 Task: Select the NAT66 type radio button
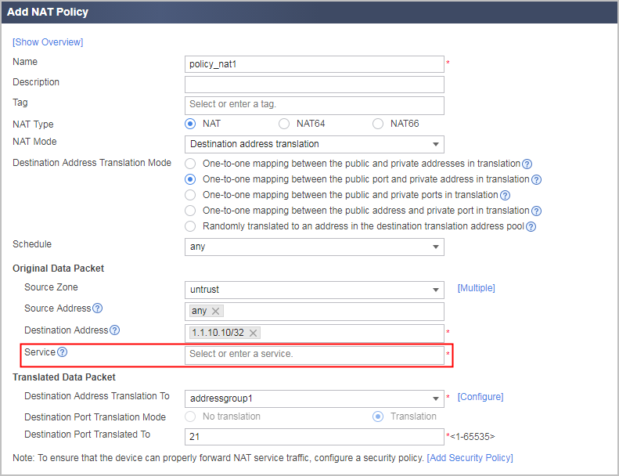click(x=378, y=124)
